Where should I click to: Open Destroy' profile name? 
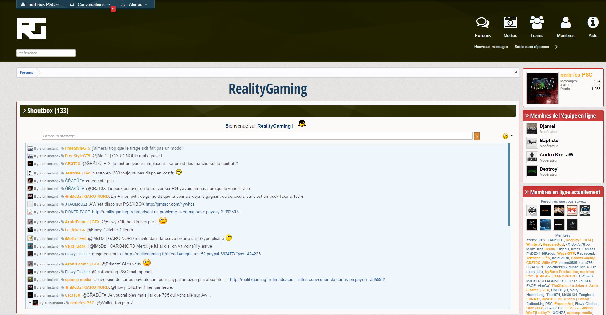(x=549, y=169)
